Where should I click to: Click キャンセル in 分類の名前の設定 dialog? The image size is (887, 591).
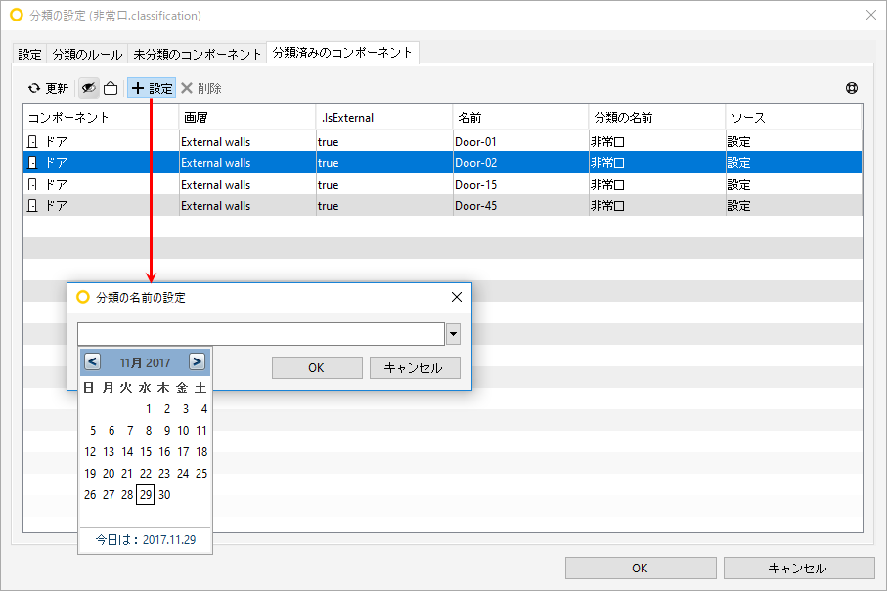[415, 368]
